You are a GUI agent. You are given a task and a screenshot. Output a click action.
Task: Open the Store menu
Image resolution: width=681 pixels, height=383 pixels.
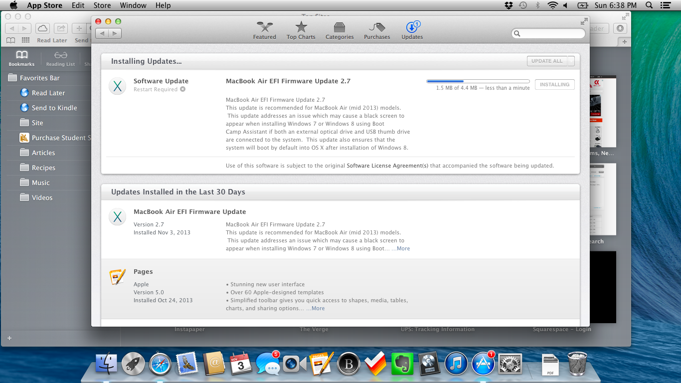(102, 5)
